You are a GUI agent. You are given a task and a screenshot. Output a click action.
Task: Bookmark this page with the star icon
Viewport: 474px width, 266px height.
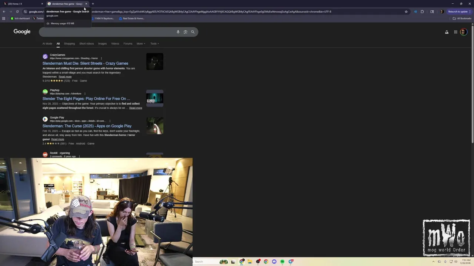[x=406, y=11]
